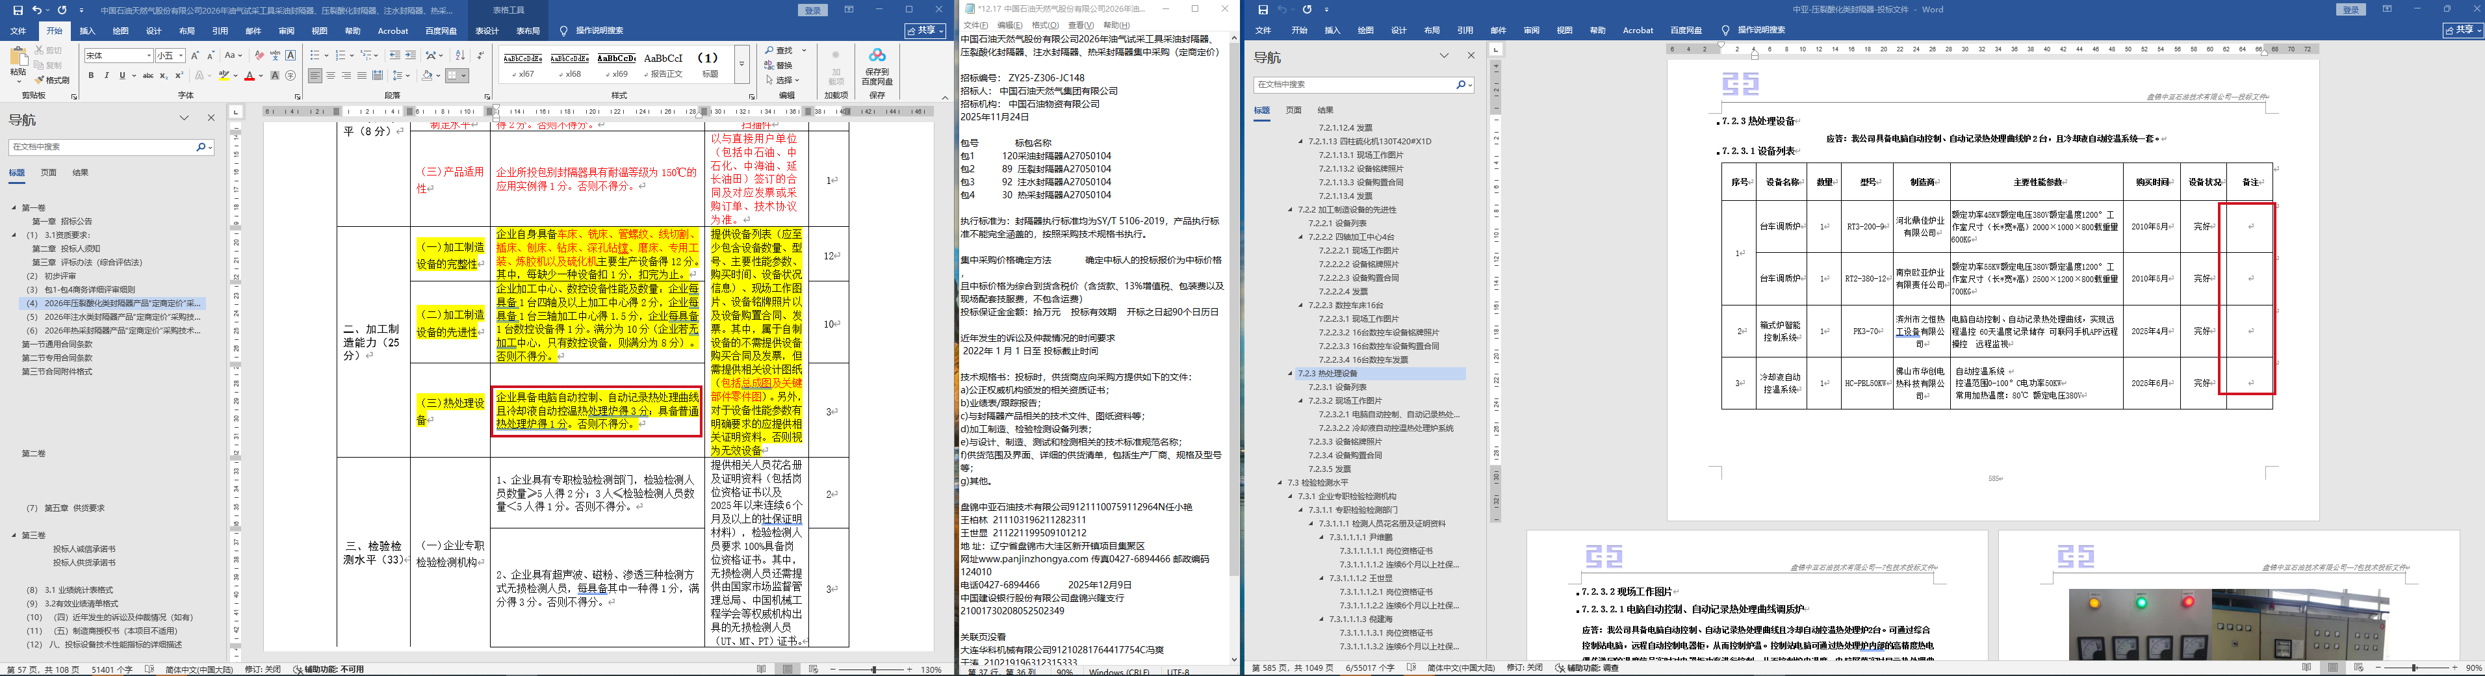Image resolution: width=2485 pixels, height=676 pixels.
Task: Toggle align left
Action: coord(315,75)
